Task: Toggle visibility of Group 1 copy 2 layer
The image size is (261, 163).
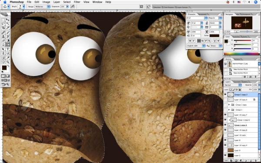Action: pos(225,94)
